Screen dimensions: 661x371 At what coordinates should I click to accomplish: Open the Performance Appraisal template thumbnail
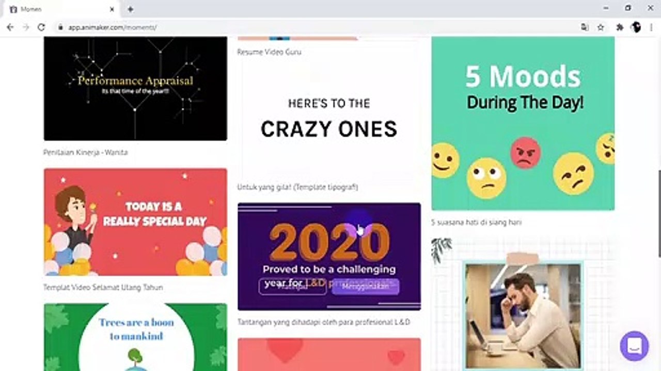pyautogui.click(x=135, y=88)
